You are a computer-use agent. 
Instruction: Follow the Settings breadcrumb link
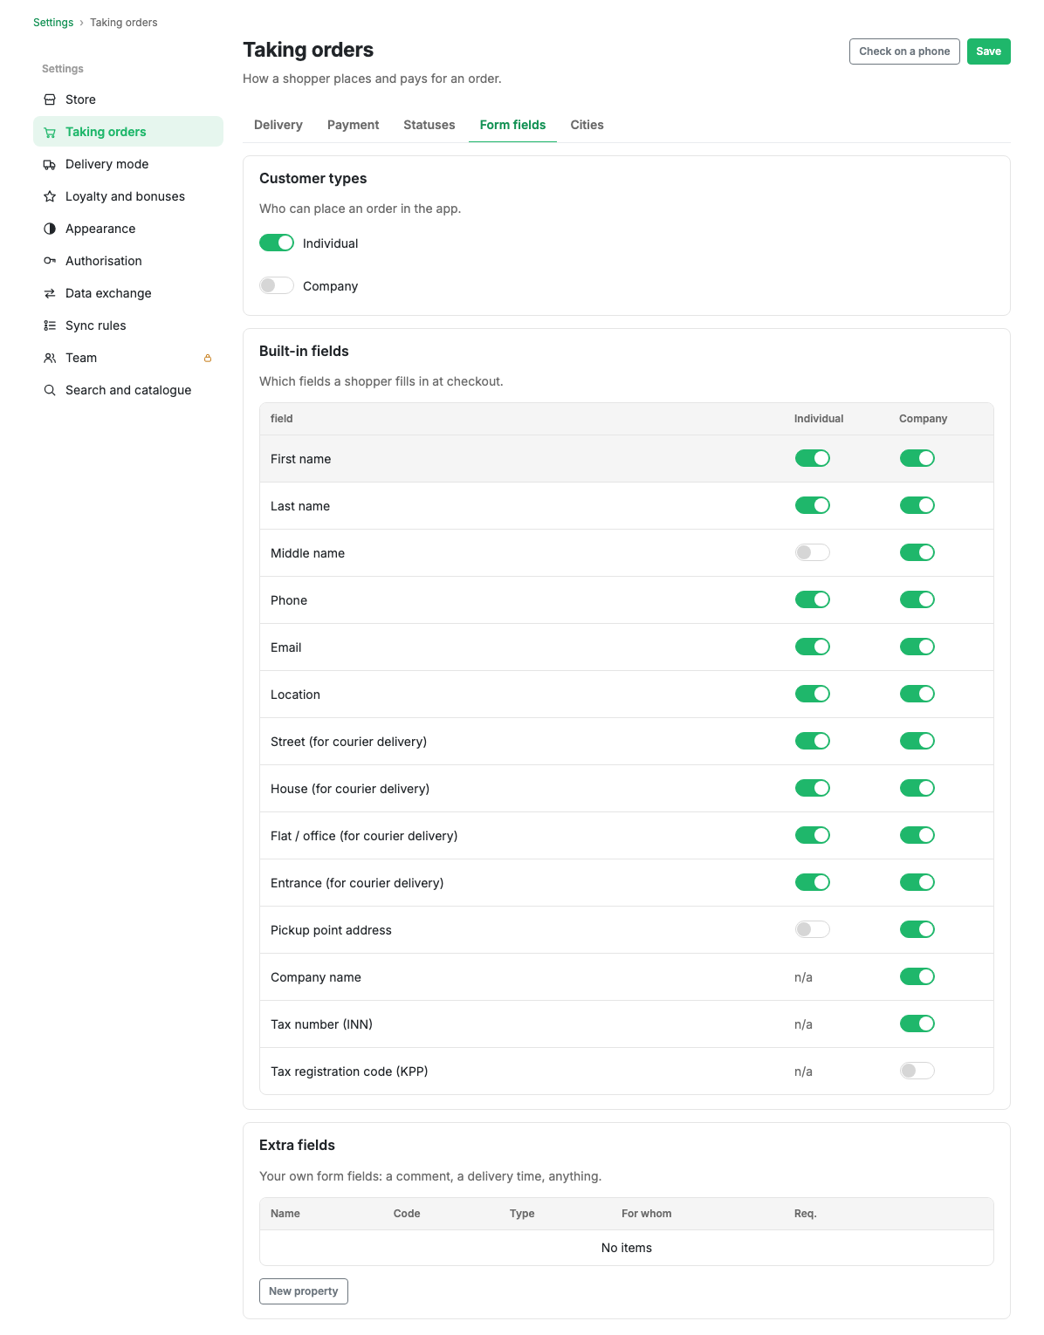click(x=53, y=23)
